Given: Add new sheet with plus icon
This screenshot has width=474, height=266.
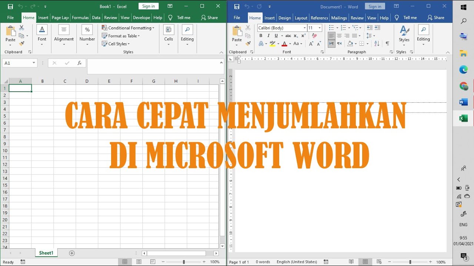Looking at the screenshot, I should 72,253.
